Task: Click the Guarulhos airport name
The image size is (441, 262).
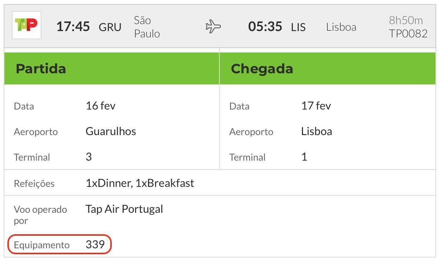Action: [x=111, y=131]
